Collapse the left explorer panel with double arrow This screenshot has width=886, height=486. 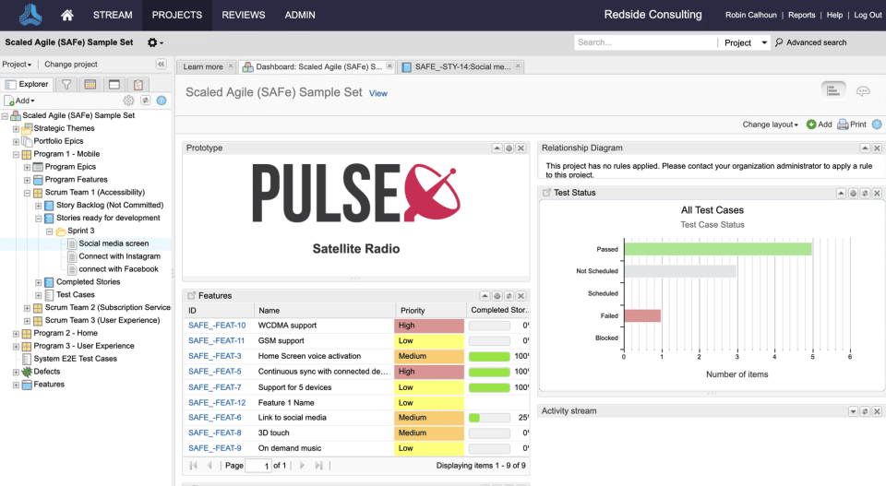pyautogui.click(x=161, y=64)
